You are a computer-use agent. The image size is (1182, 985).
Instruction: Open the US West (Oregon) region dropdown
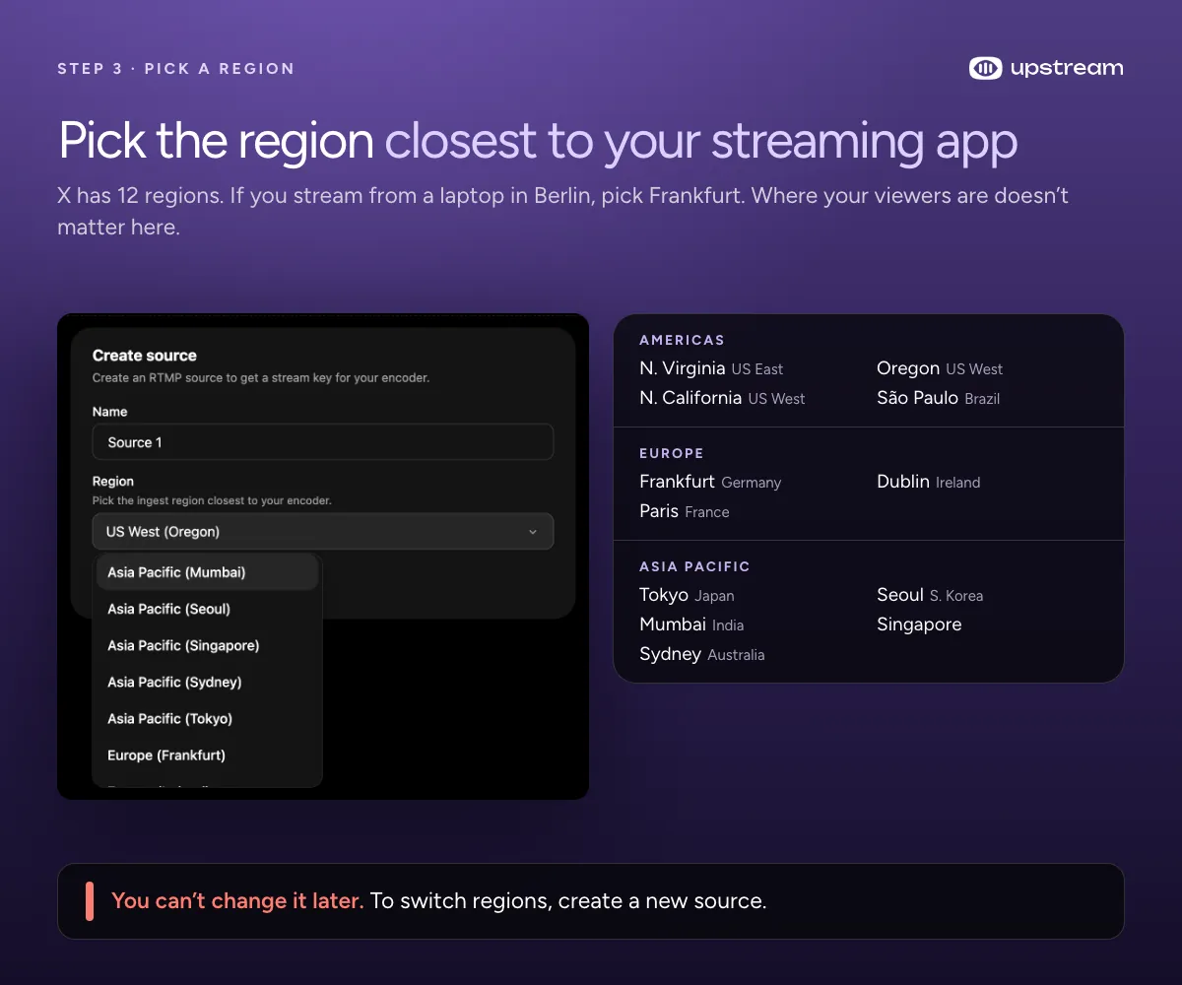pos(323,531)
